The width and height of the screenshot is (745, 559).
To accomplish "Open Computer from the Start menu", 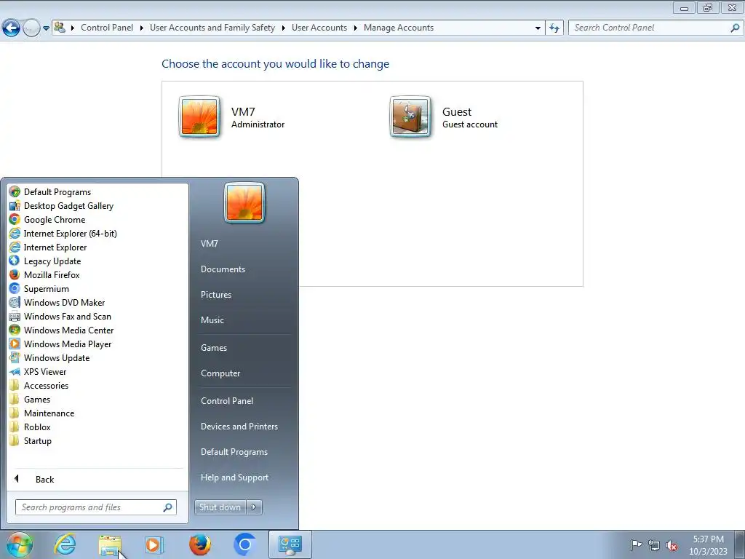I will [x=220, y=373].
